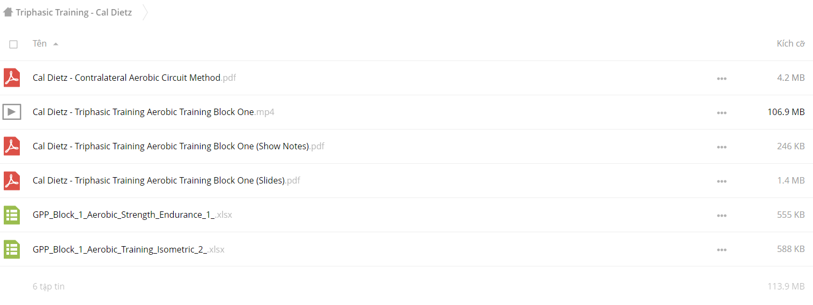Click PDF icon of Block One (Slides)

click(x=12, y=180)
